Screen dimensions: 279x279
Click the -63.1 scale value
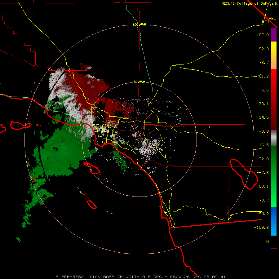[263, 186]
